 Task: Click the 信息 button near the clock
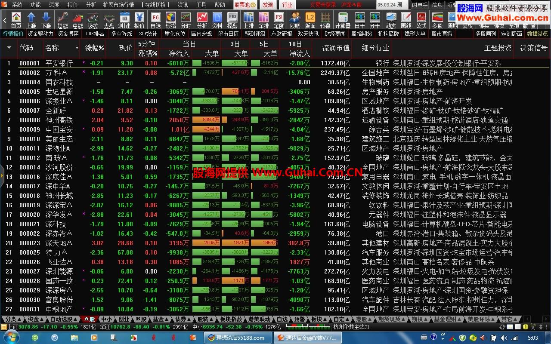[x=437, y=5]
